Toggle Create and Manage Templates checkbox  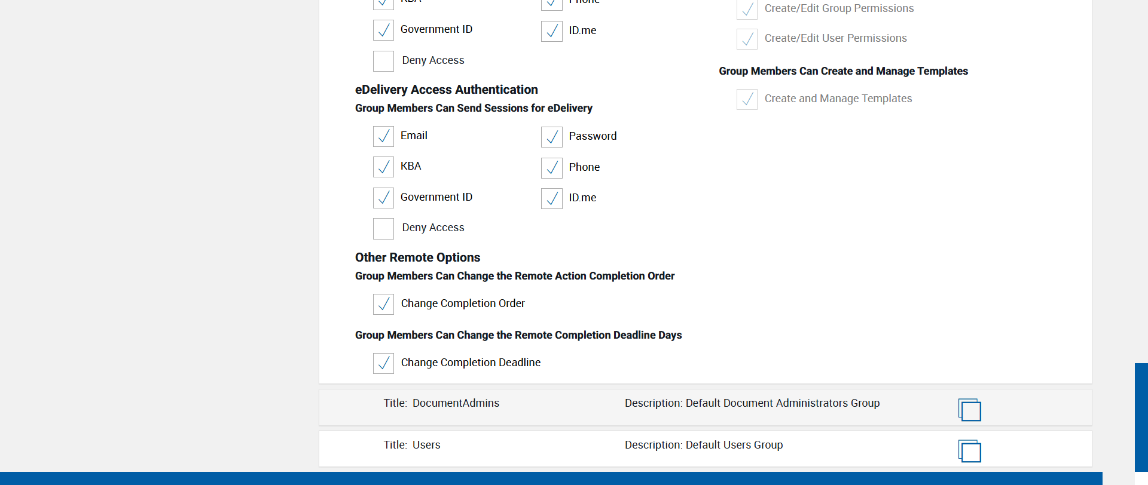(x=747, y=99)
